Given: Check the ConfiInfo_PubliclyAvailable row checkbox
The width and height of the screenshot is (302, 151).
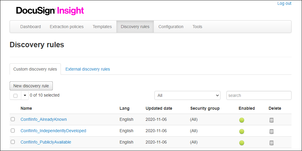Looking at the screenshot, I should pos(13,142).
